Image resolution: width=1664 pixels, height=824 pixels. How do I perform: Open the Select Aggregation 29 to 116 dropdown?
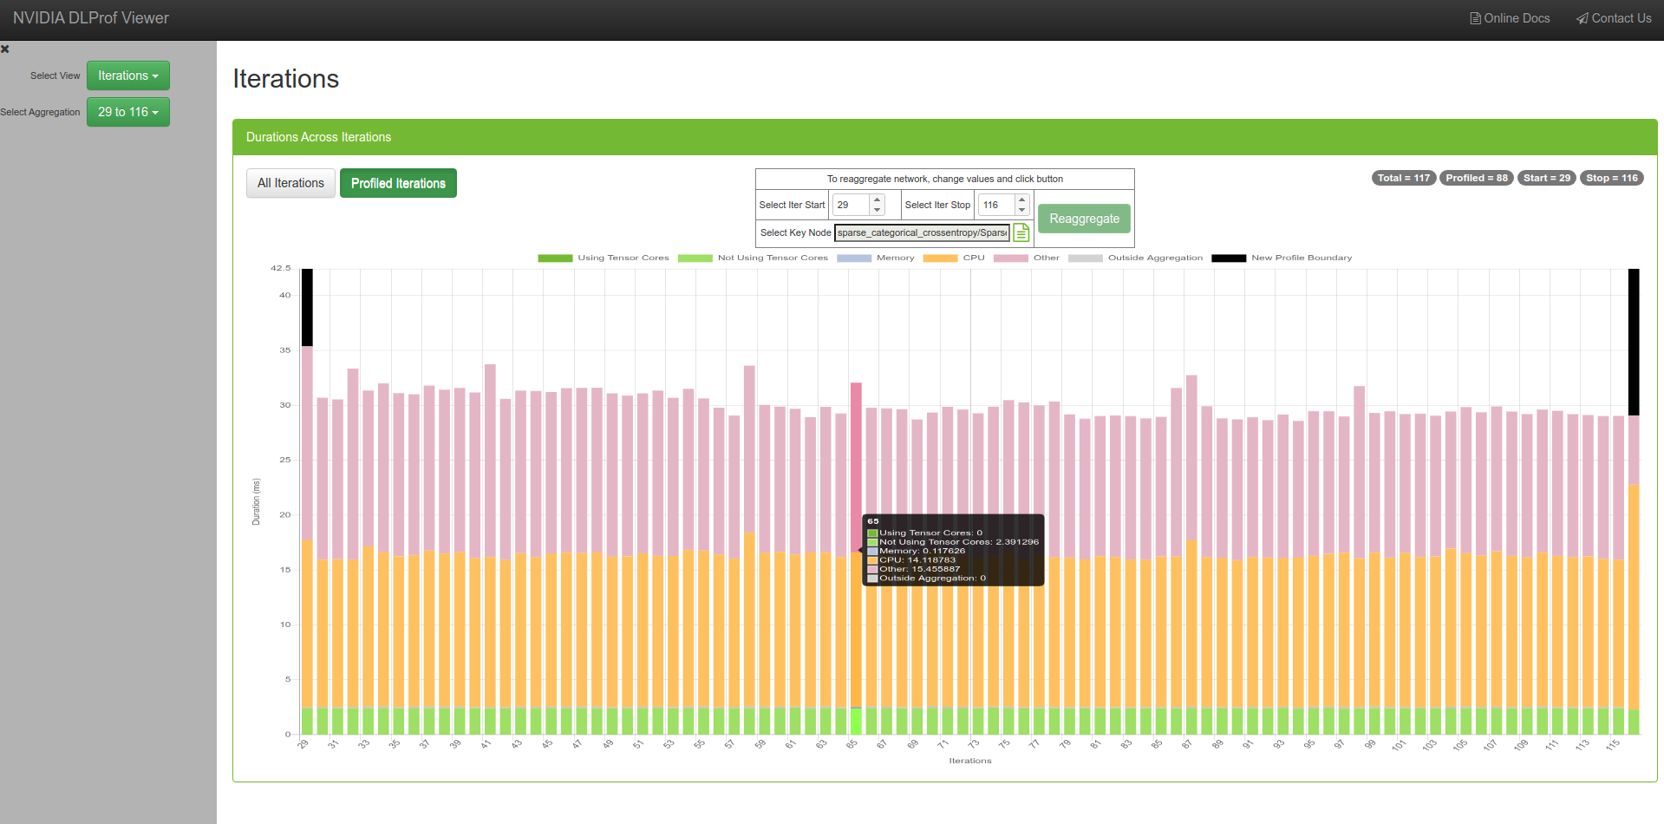click(127, 112)
